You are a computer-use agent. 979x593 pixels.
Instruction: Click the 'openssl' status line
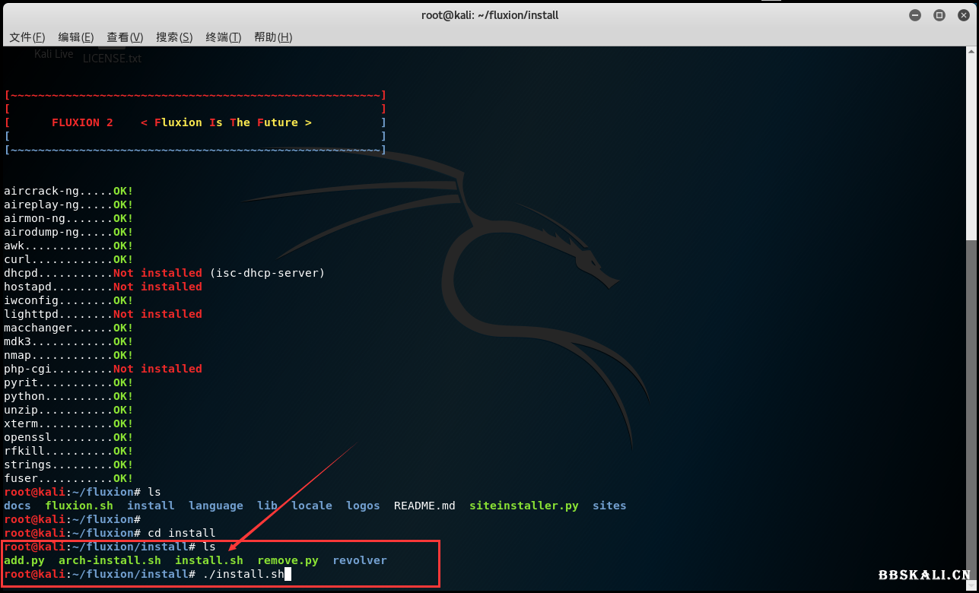pos(68,437)
